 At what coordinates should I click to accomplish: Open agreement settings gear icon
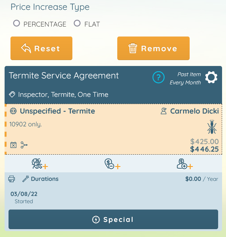tap(211, 77)
